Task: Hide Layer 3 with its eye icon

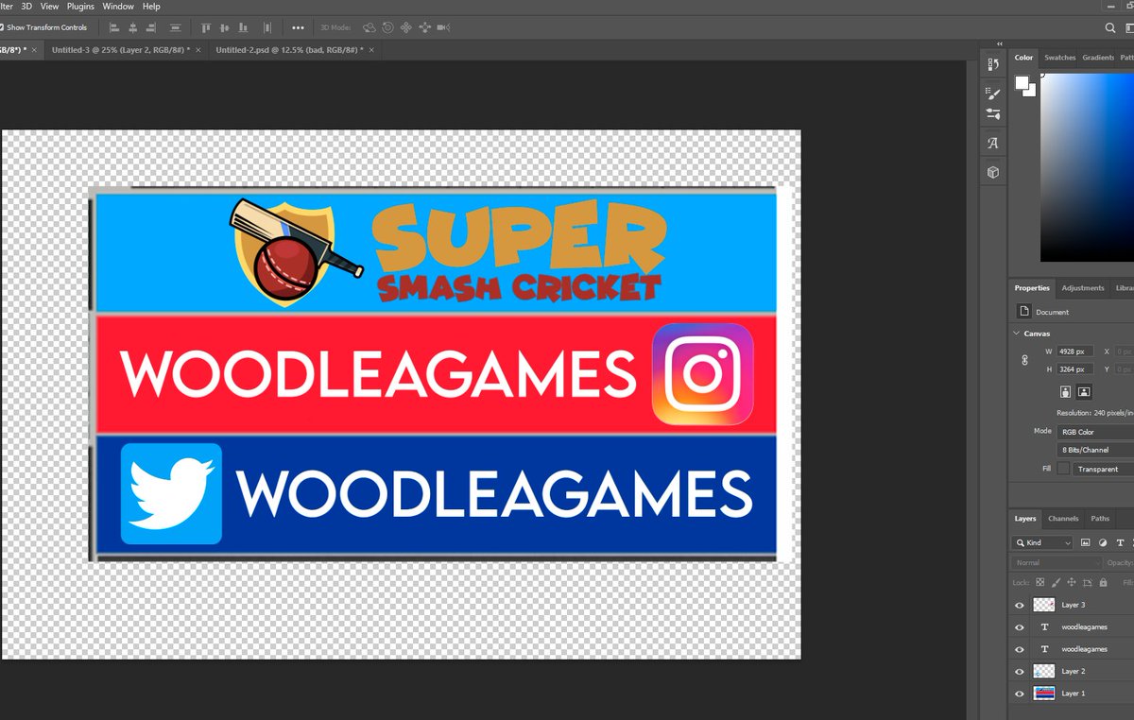Action: click(1019, 605)
